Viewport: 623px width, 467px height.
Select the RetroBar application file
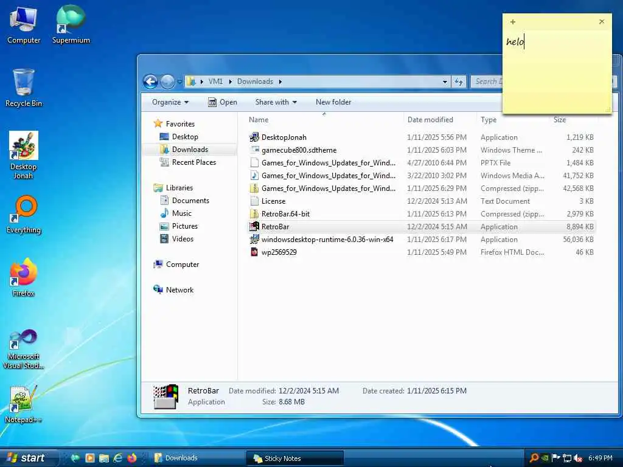click(x=421, y=227)
